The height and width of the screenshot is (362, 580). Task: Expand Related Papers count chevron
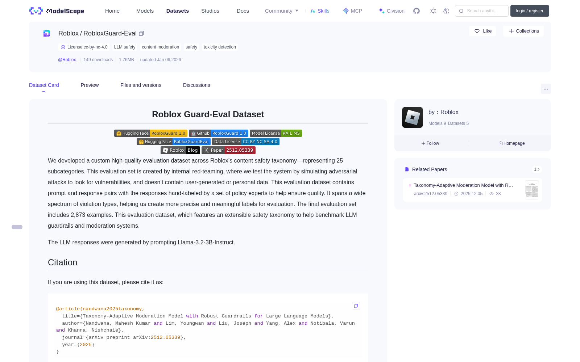coord(537,169)
